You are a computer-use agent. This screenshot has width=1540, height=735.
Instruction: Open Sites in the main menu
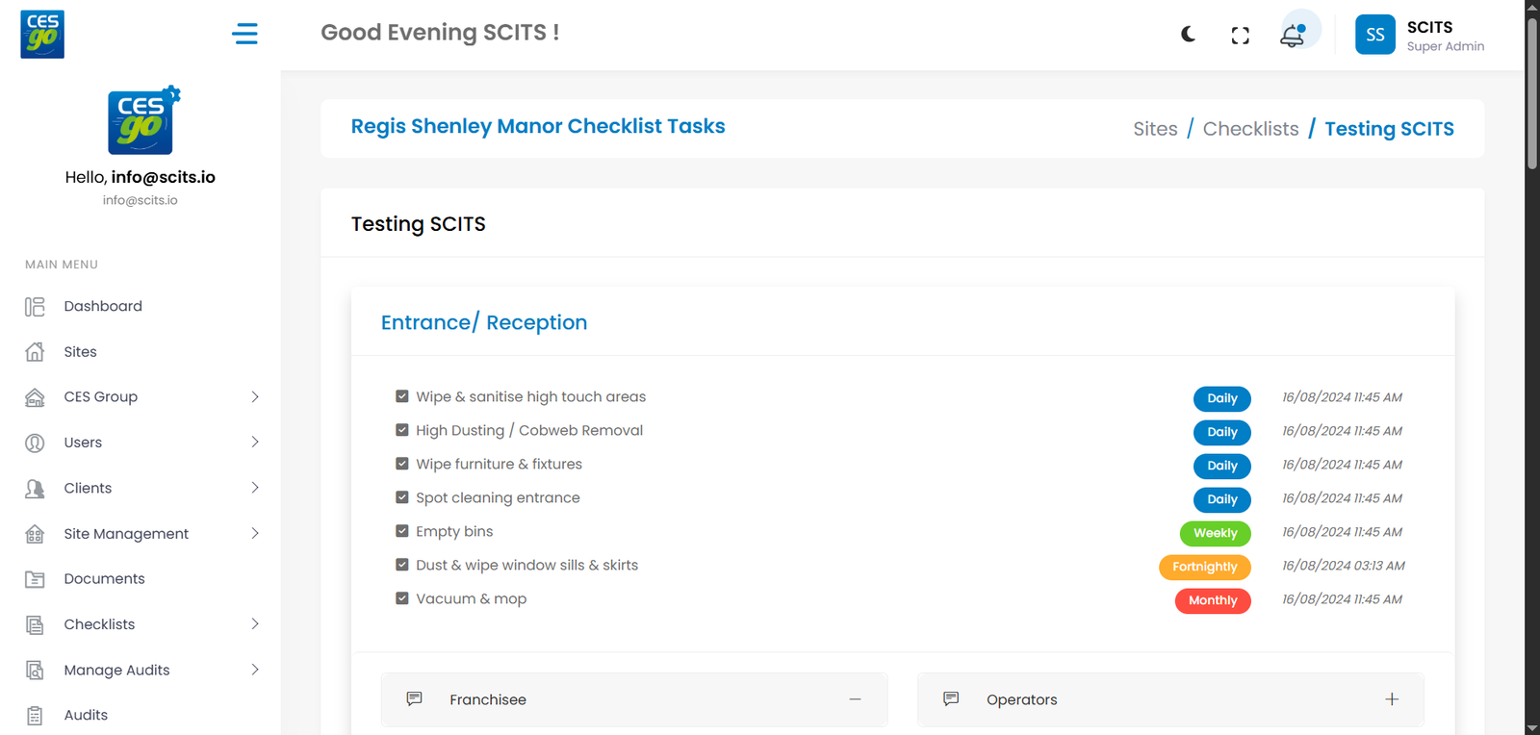point(80,352)
